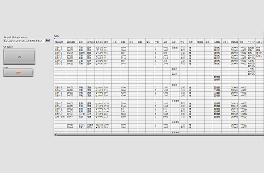Click the 客戶編號 column header
Image resolution: width=264 pixels, height=173 pixels.
72,42
